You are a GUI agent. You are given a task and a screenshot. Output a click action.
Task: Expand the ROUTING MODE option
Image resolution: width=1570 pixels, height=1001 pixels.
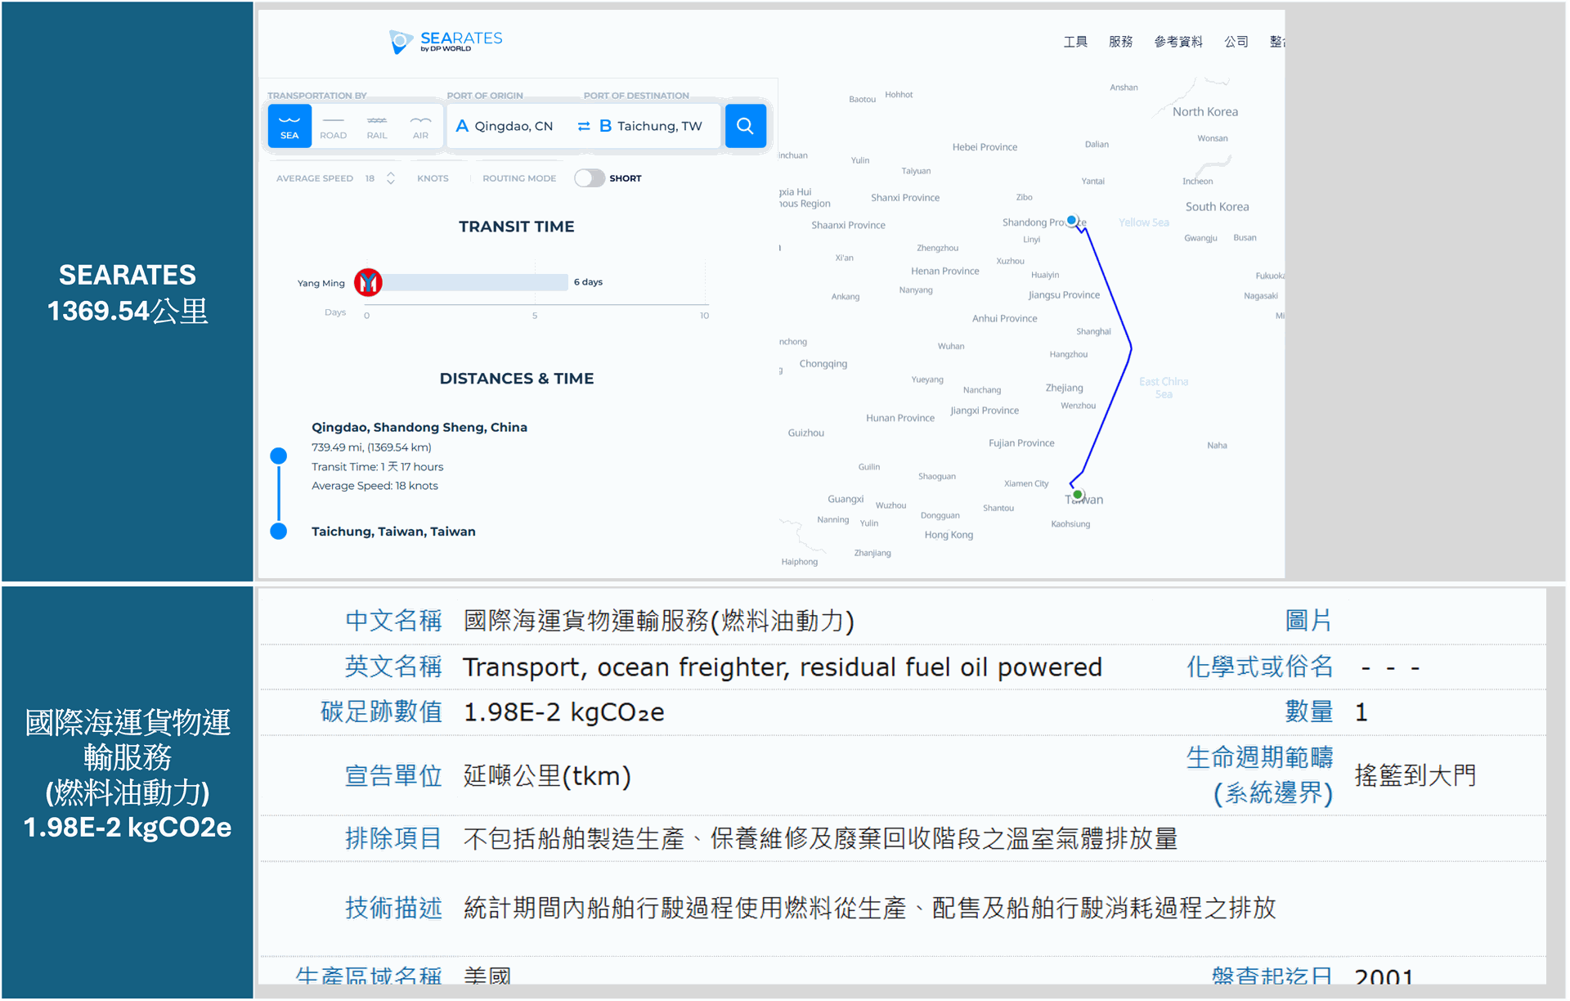pos(518,177)
